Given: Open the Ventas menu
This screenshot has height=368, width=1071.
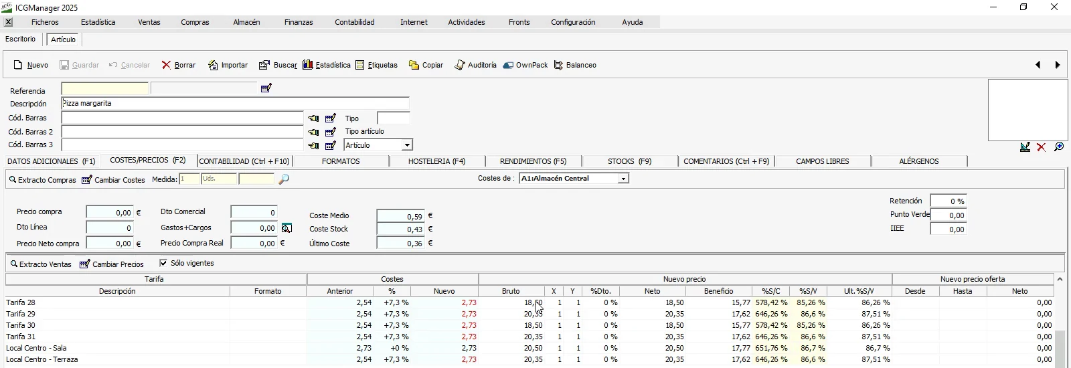Looking at the screenshot, I should [149, 22].
